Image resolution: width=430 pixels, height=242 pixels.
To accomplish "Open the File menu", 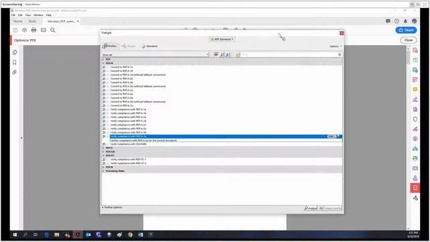I will tap(13, 15).
